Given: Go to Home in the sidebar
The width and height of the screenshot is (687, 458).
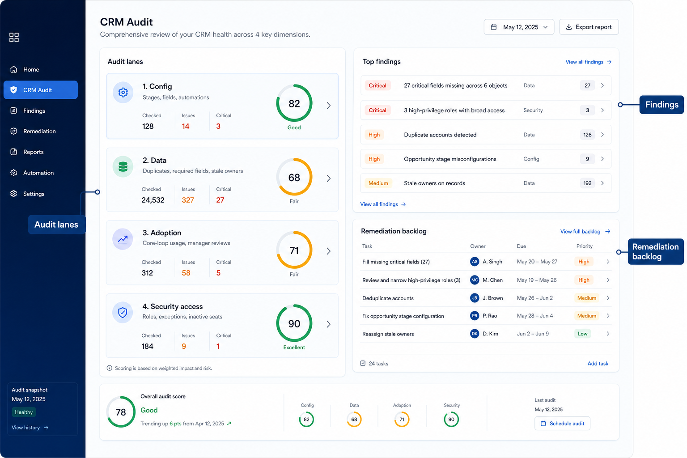Looking at the screenshot, I should 41,69.
